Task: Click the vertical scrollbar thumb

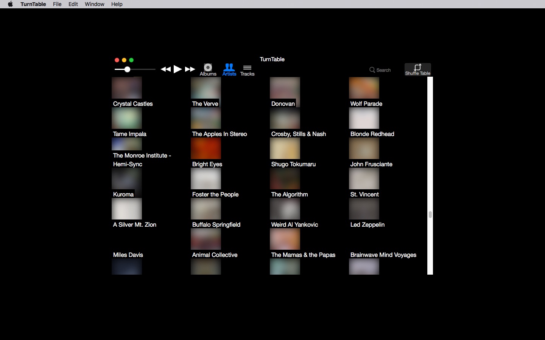Action: tap(430, 215)
